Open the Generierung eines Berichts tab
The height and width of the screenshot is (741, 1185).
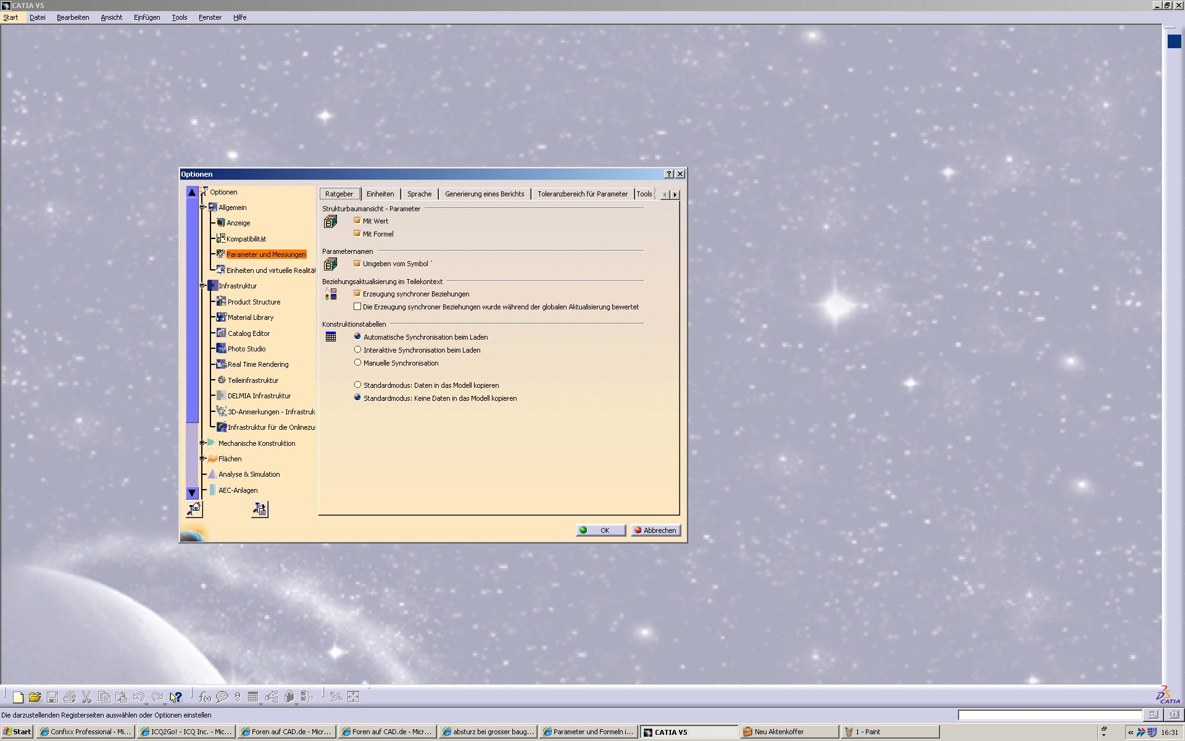click(484, 194)
